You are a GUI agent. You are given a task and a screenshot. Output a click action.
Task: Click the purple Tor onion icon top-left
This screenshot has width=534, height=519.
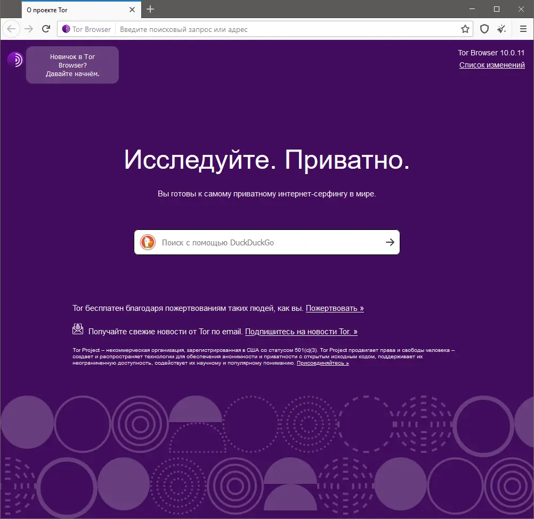point(14,60)
